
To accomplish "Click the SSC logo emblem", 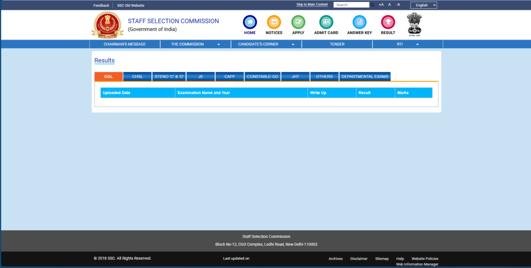I will click(107, 25).
